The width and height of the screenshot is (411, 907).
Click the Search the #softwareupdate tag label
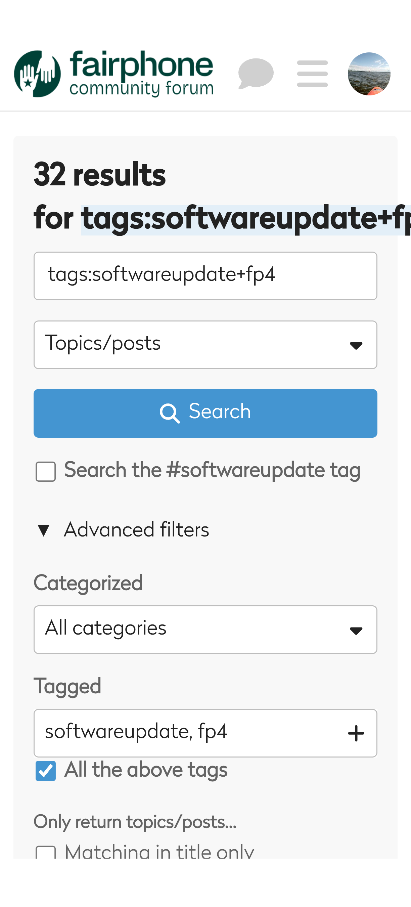212,470
